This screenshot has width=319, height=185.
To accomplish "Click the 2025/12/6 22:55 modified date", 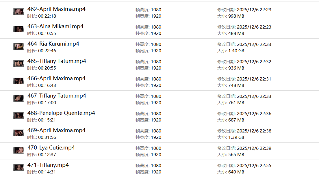I will [x=254, y=166].
